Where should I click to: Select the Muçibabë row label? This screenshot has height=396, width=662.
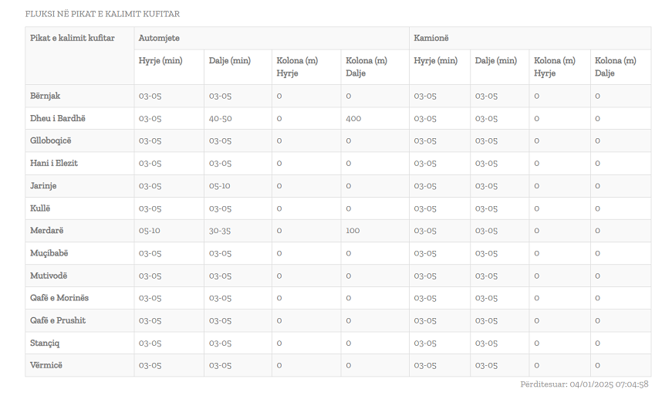49,253
